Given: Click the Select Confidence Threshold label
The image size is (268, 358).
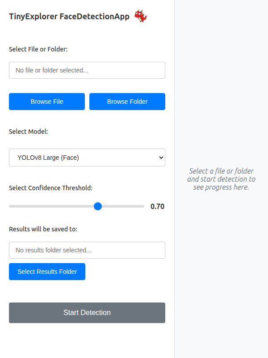Looking at the screenshot, I should coord(50,188).
